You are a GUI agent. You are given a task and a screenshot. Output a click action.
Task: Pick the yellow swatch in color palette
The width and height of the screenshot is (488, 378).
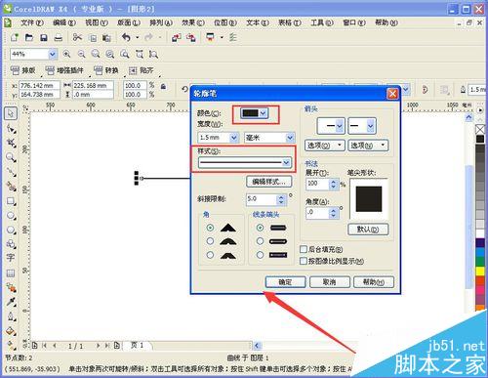[480, 272]
